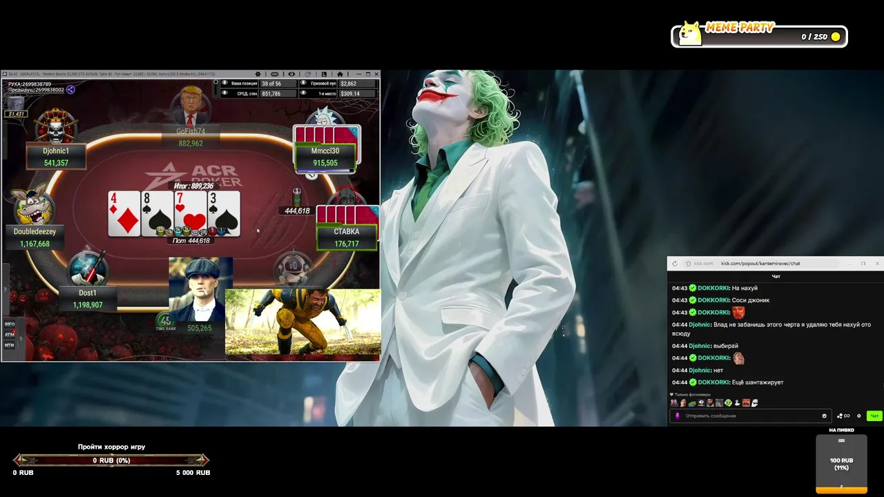Click 'Итог: 889,236' total pot text
The image size is (884, 497).
[193, 186]
